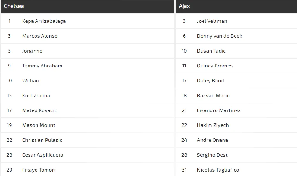Image resolution: width=297 pixels, height=176 pixels.
Task: Select Joel Veltman in Ajax lineup
Action: [x=212, y=21]
